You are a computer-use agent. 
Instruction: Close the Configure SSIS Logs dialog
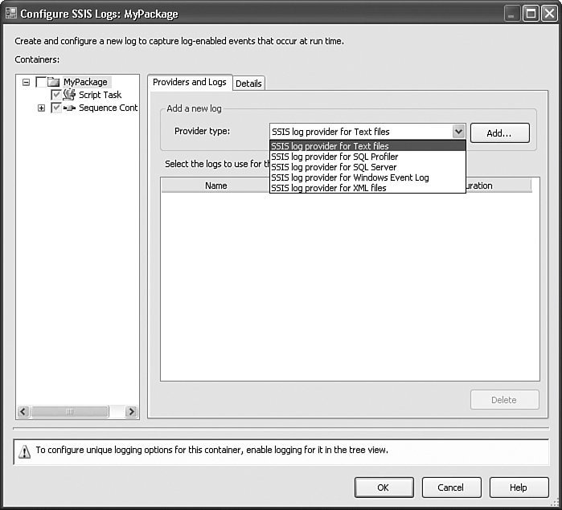coord(549,14)
